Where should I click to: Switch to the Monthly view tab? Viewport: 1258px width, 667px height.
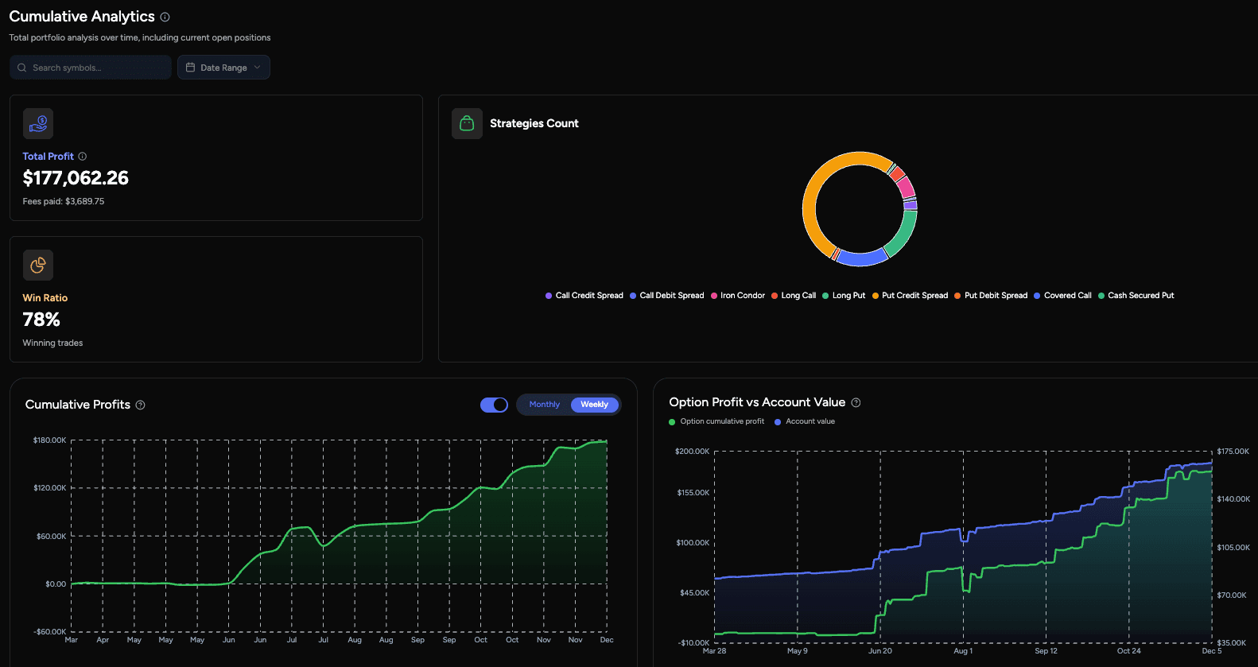click(x=545, y=405)
